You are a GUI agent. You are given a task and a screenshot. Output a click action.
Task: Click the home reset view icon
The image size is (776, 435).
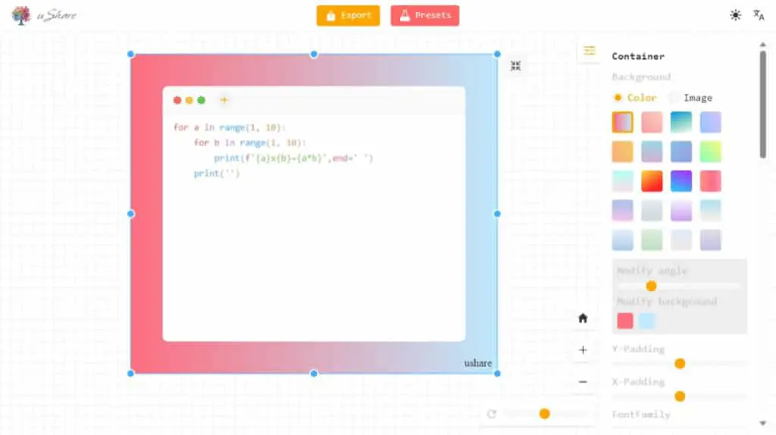point(583,318)
